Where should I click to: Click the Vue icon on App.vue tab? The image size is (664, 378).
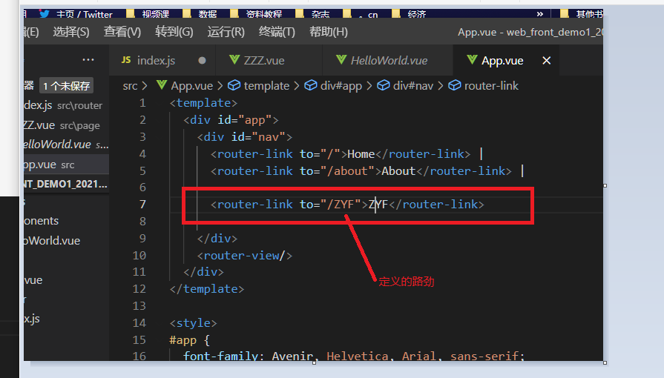coord(472,60)
